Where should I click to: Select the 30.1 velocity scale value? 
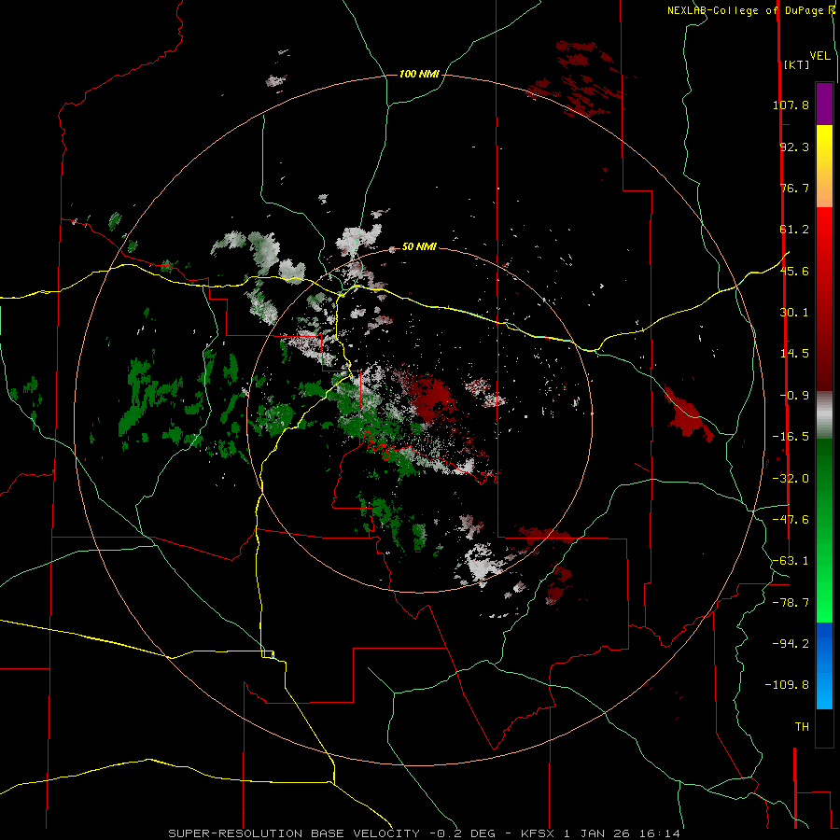coord(794,313)
